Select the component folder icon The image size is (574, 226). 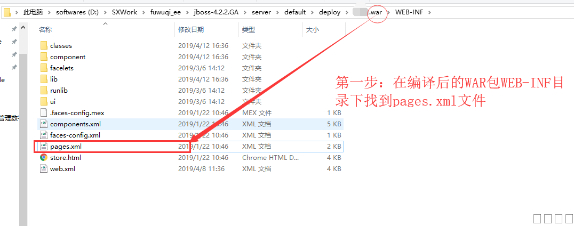[x=44, y=57]
